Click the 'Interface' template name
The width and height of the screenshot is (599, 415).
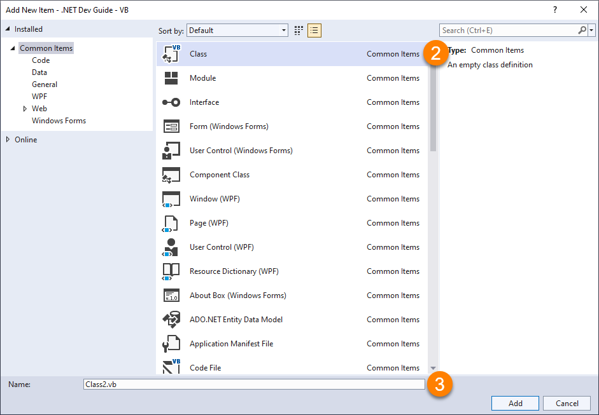point(204,102)
